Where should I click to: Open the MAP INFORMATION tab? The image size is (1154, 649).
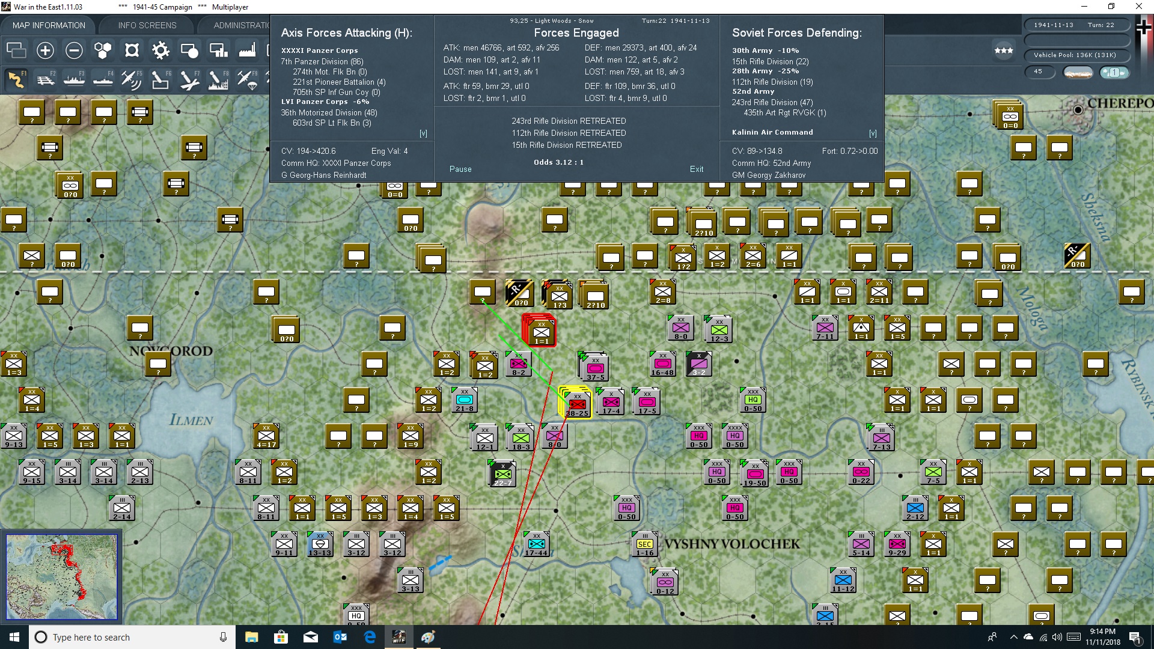click(x=49, y=25)
